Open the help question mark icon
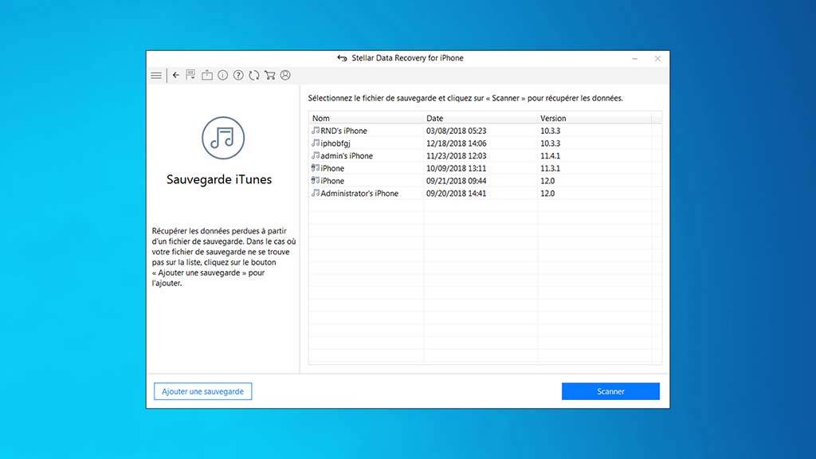 click(x=238, y=76)
